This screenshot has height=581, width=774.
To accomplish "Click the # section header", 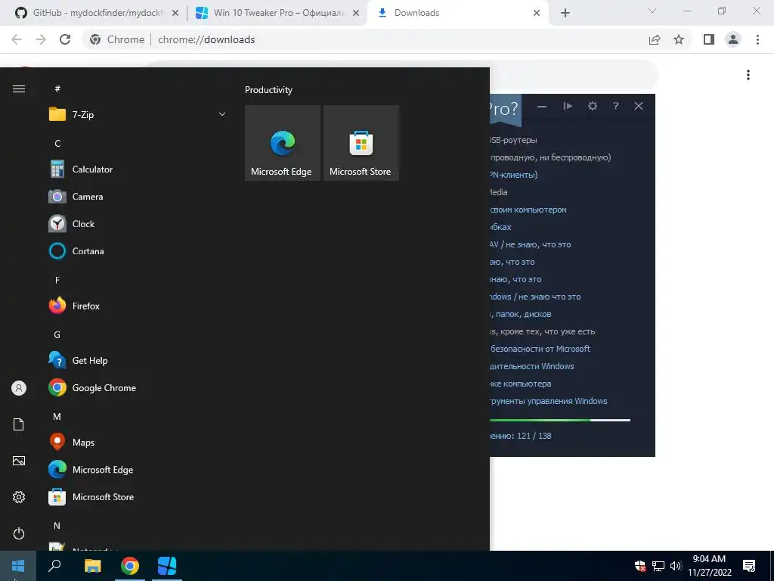I will 57,89.
